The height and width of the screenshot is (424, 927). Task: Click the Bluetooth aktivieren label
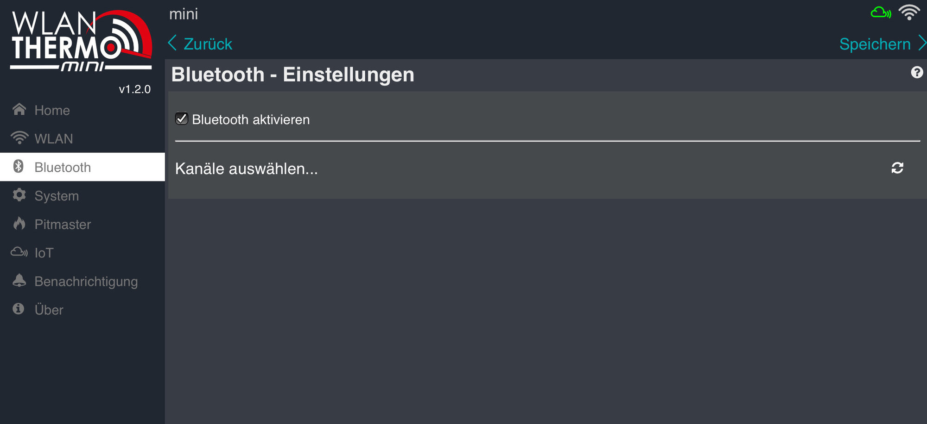click(251, 120)
